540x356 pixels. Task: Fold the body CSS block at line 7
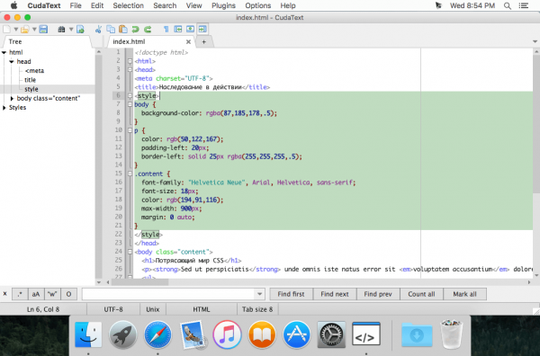click(130, 104)
